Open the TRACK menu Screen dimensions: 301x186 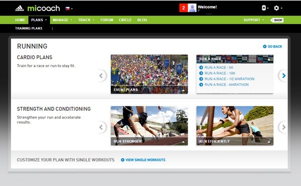86,20
